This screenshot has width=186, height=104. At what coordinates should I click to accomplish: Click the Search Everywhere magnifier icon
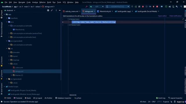coord(181,7)
